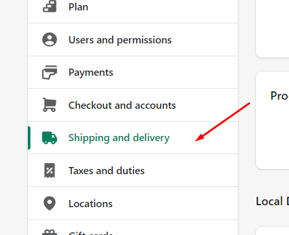Open Taxes and duties settings
Screen dimensions: 289x235
point(106,171)
